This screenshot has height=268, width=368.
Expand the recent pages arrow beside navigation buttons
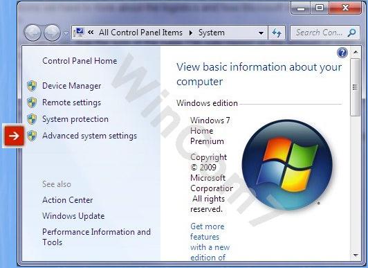pos(66,33)
